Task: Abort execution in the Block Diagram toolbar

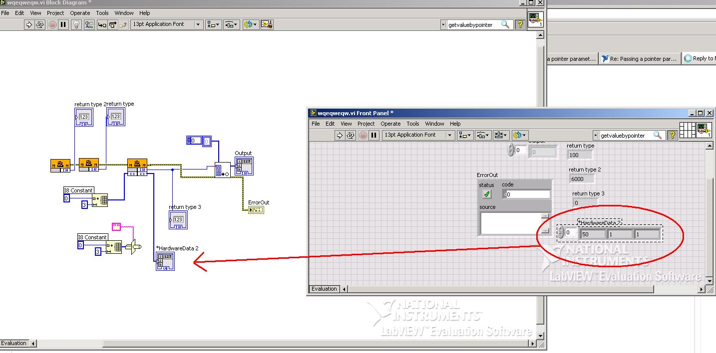Action: [x=52, y=24]
